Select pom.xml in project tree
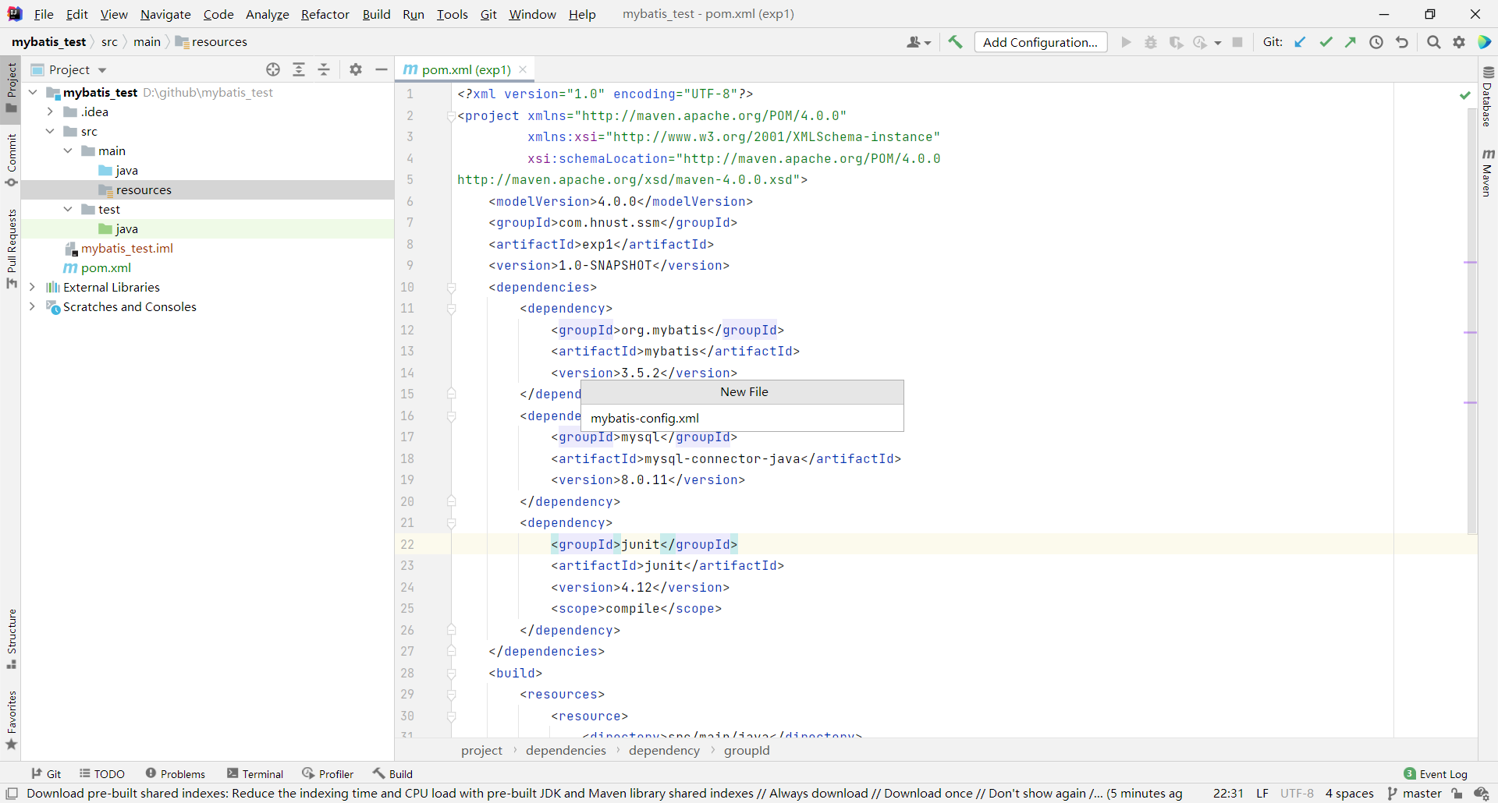 pos(106,267)
